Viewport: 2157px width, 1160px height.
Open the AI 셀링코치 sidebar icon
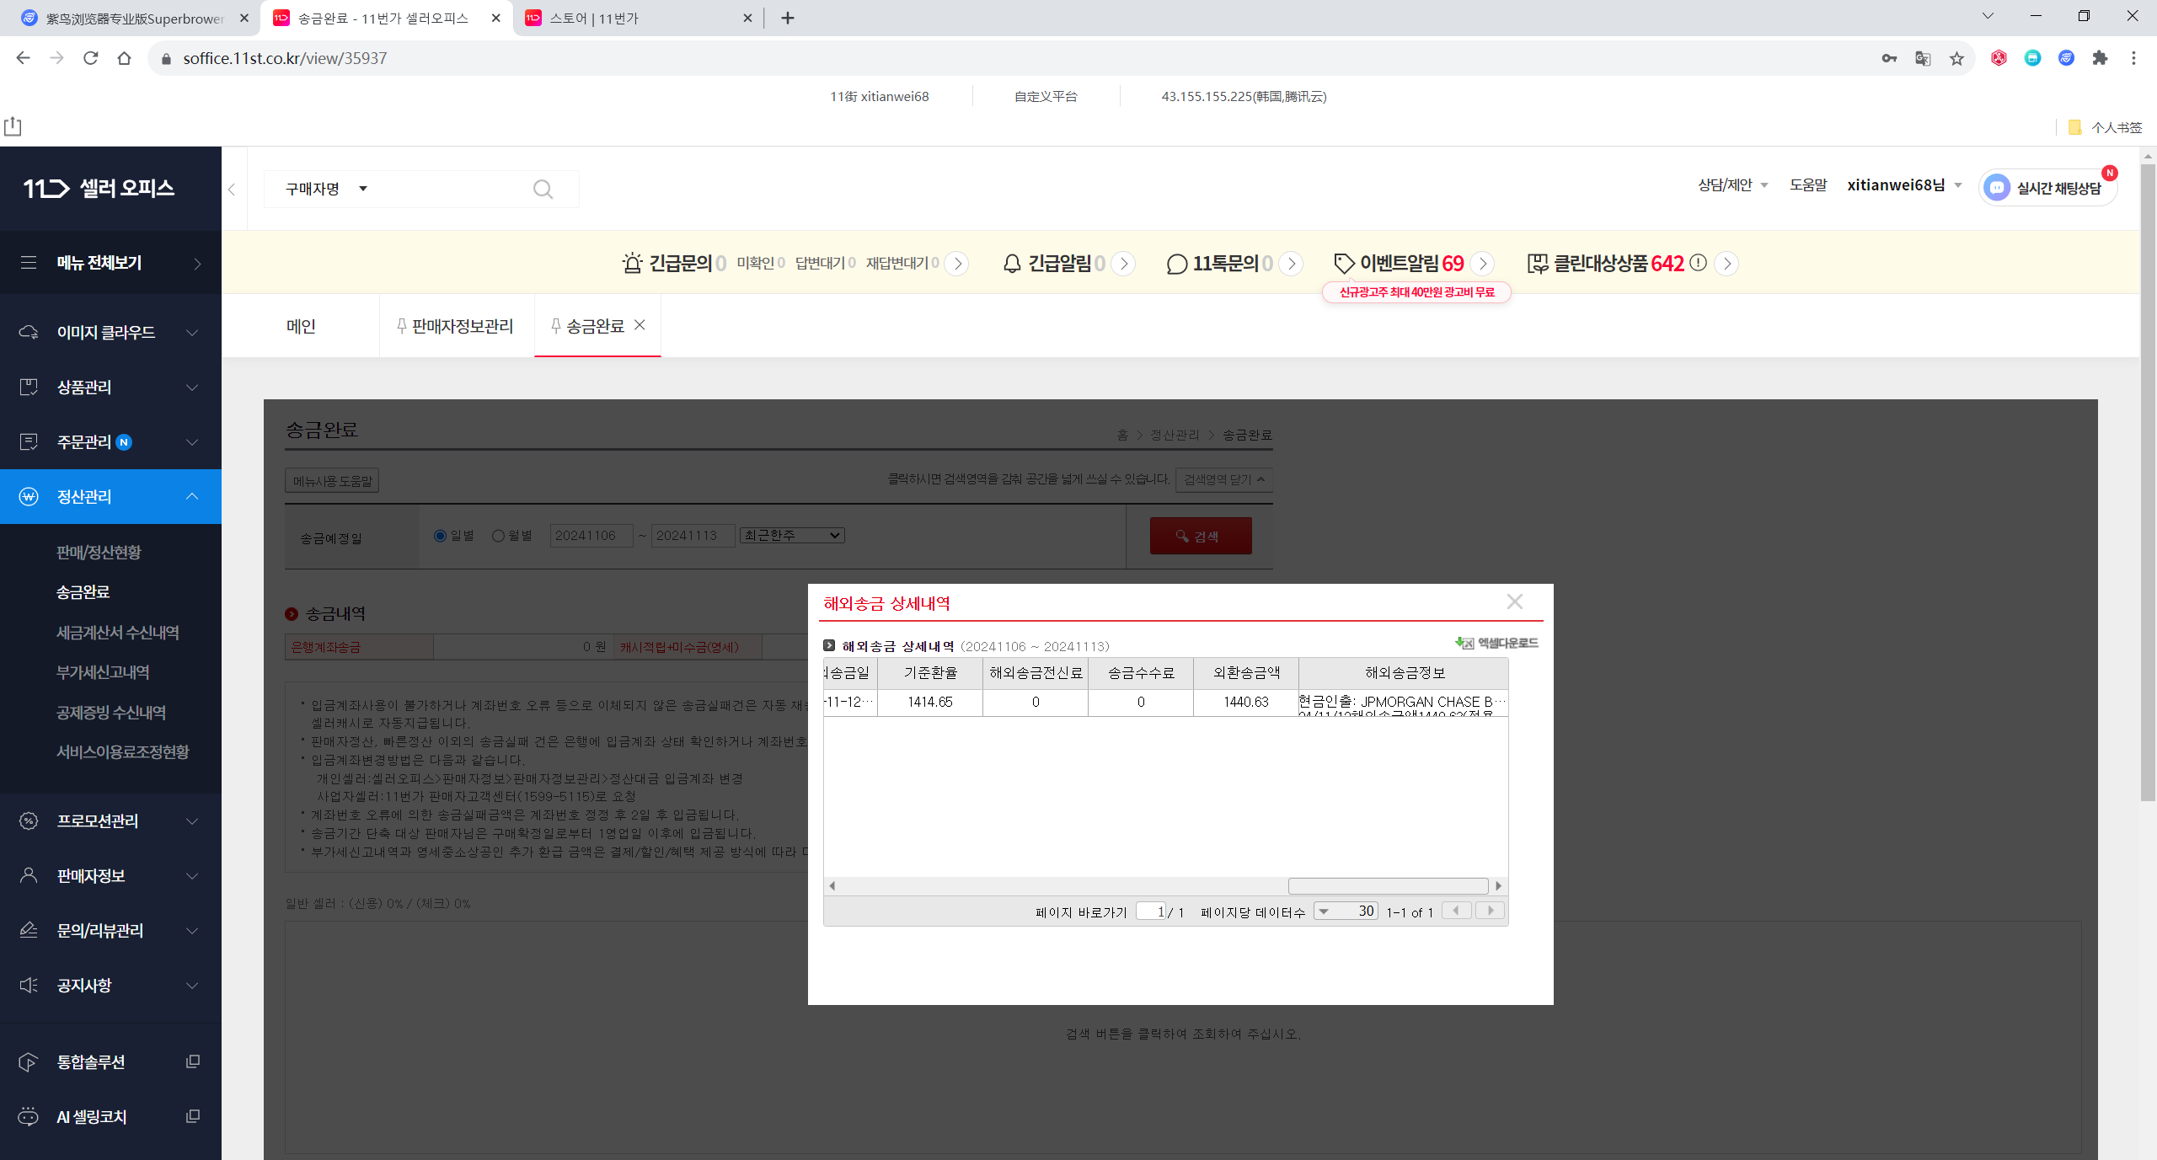pos(28,1116)
